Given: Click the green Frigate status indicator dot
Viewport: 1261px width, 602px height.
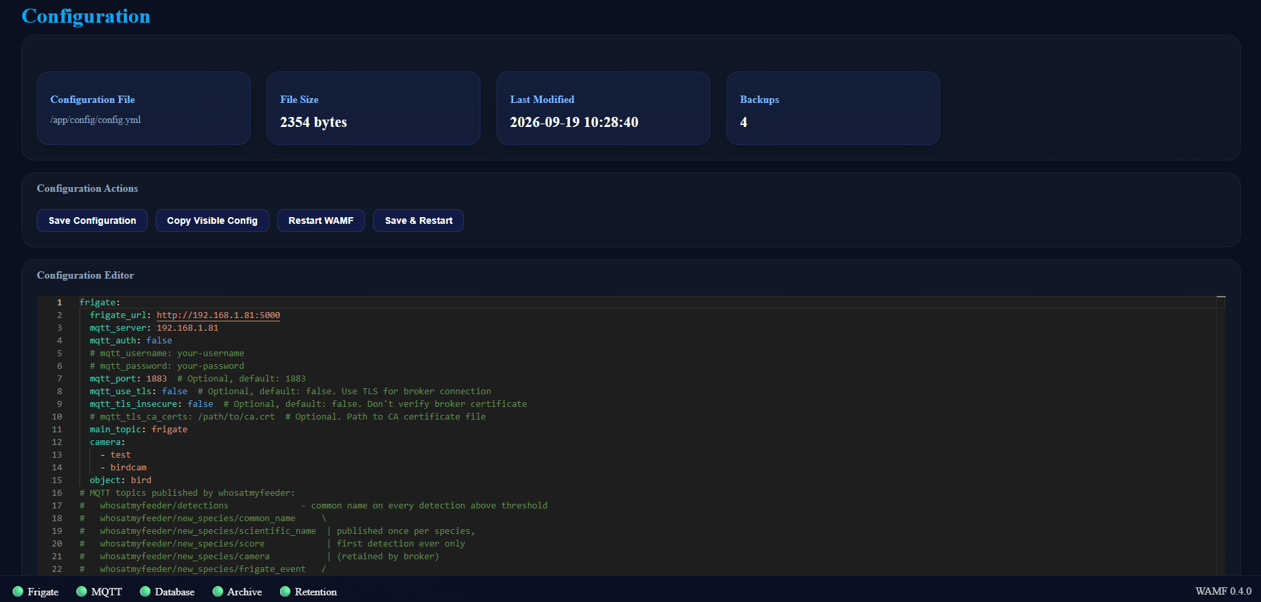Looking at the screenshot, I should (x=18, y=591).
